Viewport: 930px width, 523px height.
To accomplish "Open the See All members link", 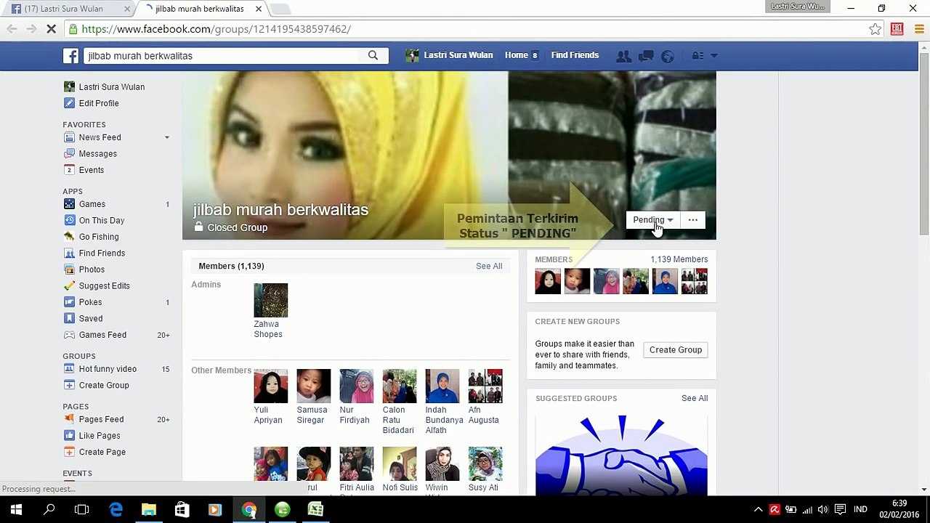I will point(489,266).
